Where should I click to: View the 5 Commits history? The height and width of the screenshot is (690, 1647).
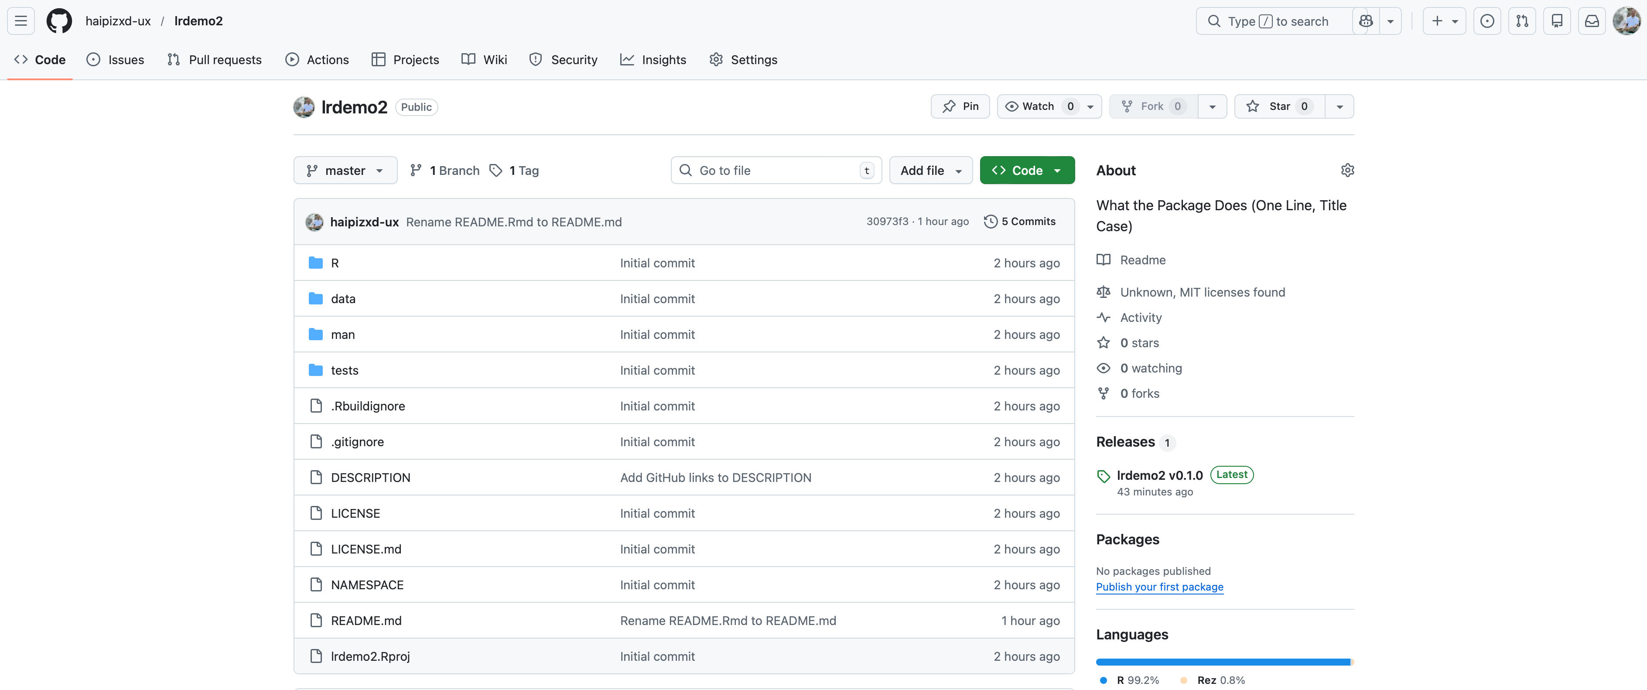[x=1020, y=221]
